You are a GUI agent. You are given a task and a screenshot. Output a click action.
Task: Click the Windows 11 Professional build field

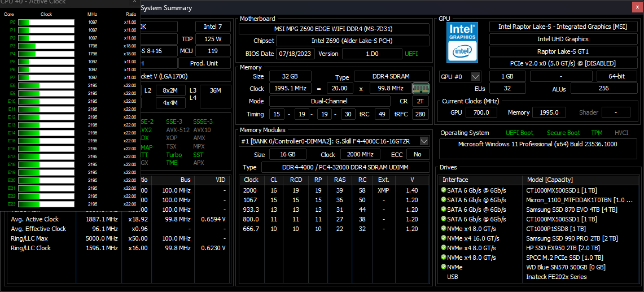537,149
